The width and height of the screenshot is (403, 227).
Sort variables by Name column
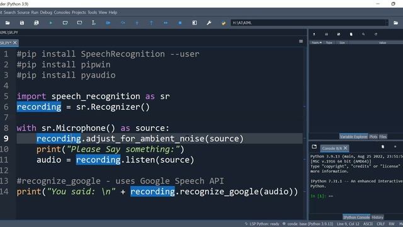[x=316, y=42]
